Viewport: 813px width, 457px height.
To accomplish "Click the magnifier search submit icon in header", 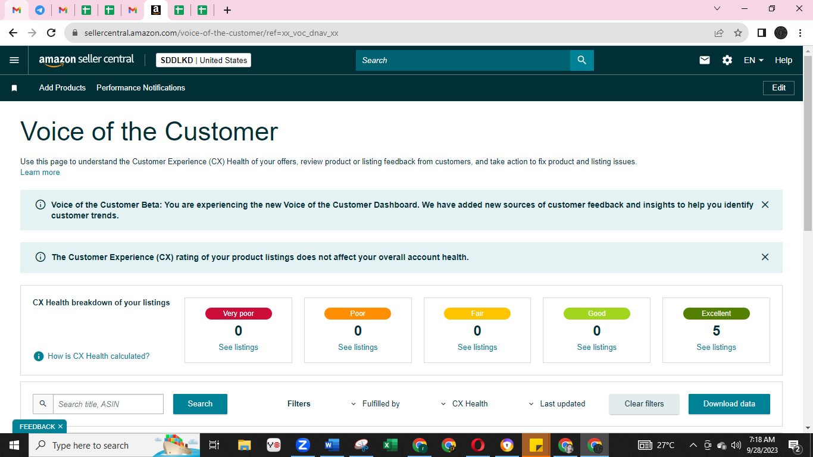I will (x=582, y=60).
